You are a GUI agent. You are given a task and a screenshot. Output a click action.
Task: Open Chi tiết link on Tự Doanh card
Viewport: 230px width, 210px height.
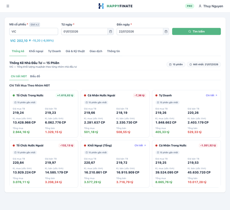click(x=212, y=95)
